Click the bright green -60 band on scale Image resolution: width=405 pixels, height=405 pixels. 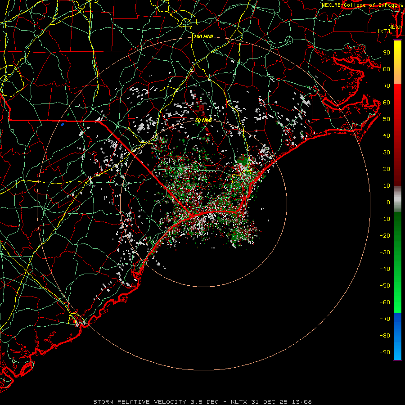coord(397,306)
